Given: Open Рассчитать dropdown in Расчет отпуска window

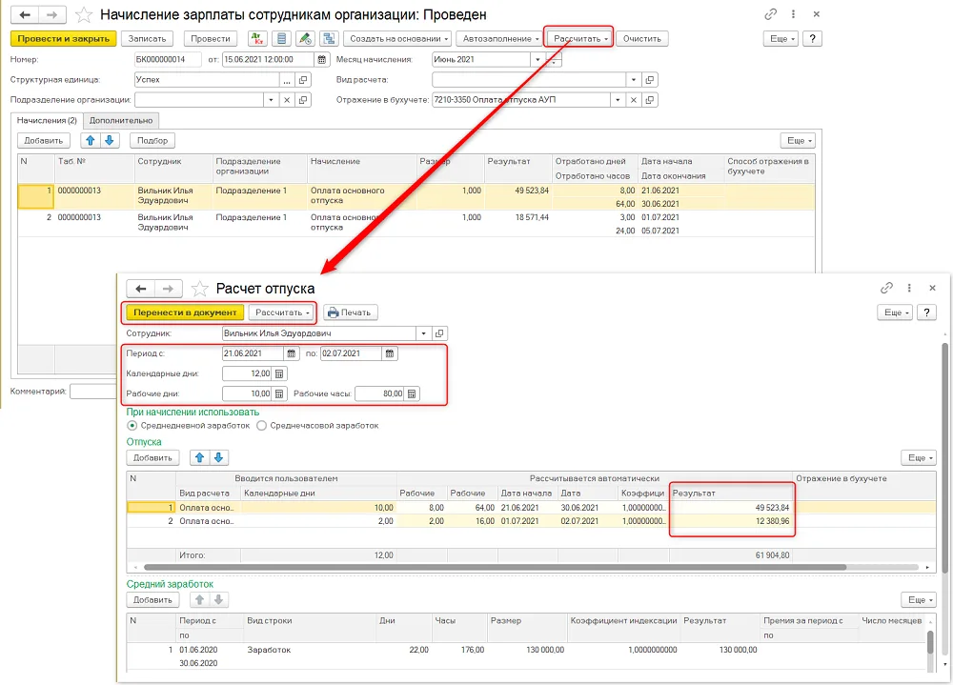Looking at the screenshot, I should coord(283,312).
